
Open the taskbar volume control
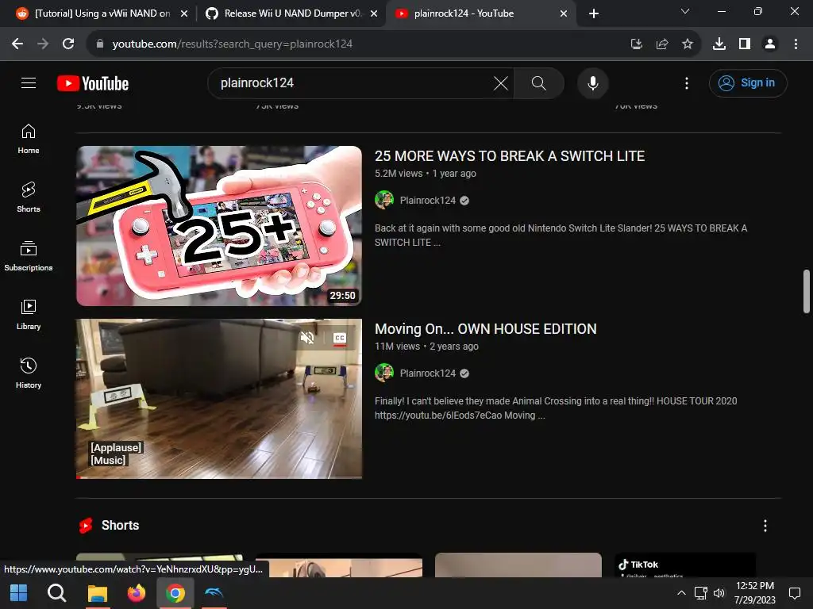[x=719, y=593]
